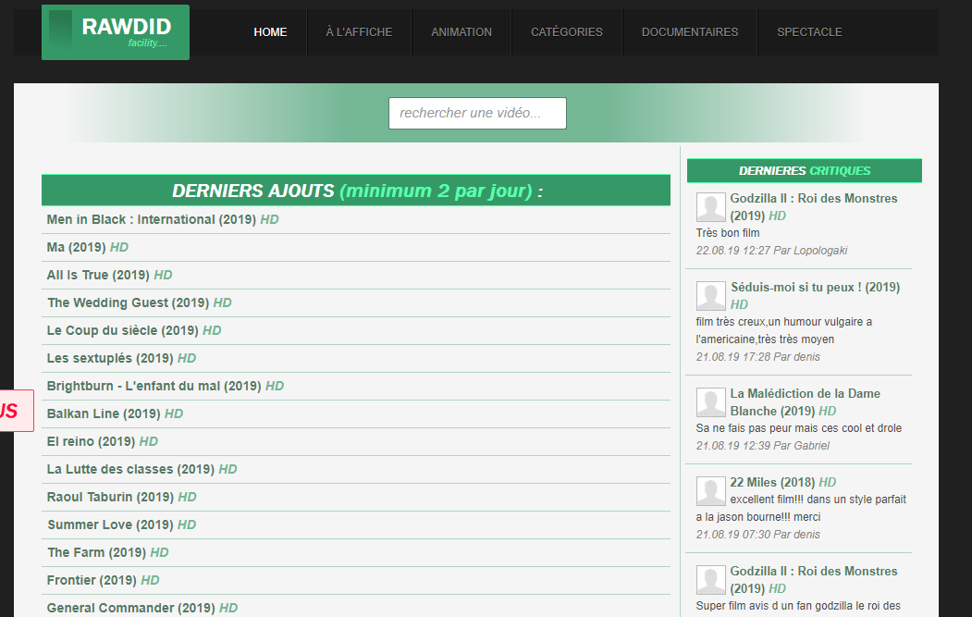
Task: Open the SPECTACLE section
Action: point(809,32)
